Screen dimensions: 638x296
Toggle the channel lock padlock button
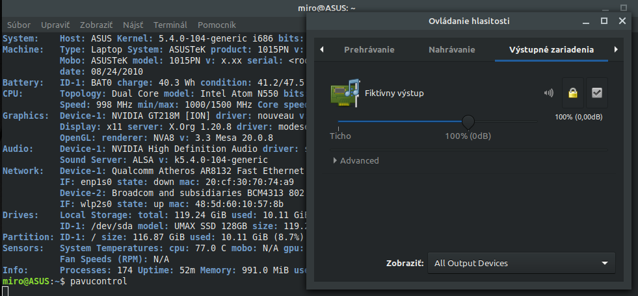tap(572, 93)
